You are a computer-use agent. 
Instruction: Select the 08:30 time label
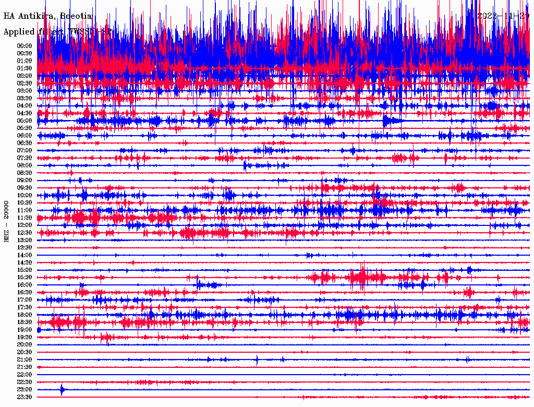click(x=25, y=173)
